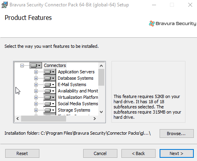Click the vertical scrollbar thumb
This screenshot has width=197, height=161.
(x=101, y=77)
